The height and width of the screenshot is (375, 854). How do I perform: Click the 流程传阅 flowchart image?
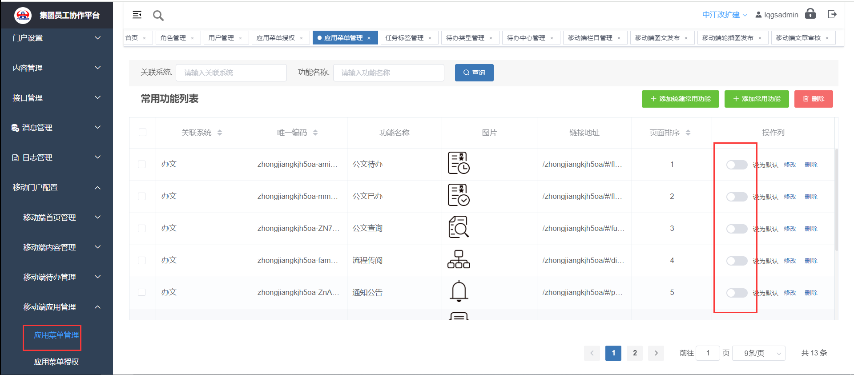pyautogui.click(x=459, y=259)
